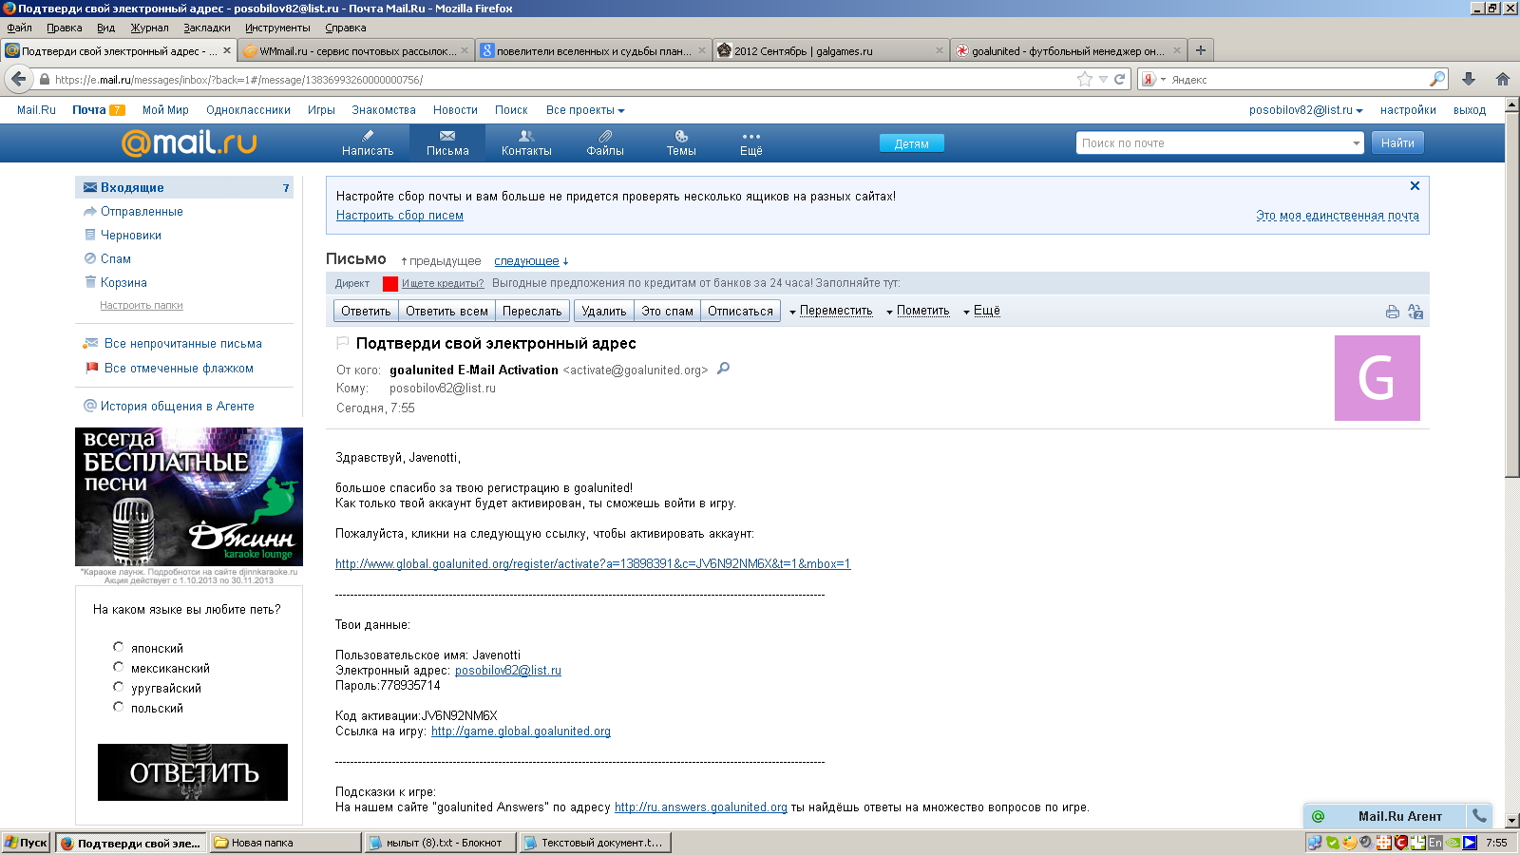Open the Блокнот taskbar window мылыт (8).txt
Viewport: 1520px width, 855px height.
[440, 843]
